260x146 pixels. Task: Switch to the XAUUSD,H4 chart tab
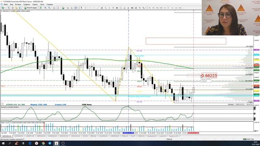click(x=103, y=136)
